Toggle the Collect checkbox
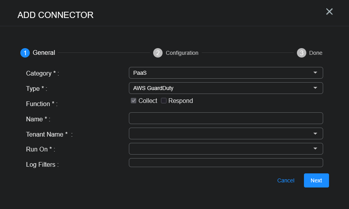Image resolution: width=349 pixels, height=209 pixels. click(x=134, y=101)
